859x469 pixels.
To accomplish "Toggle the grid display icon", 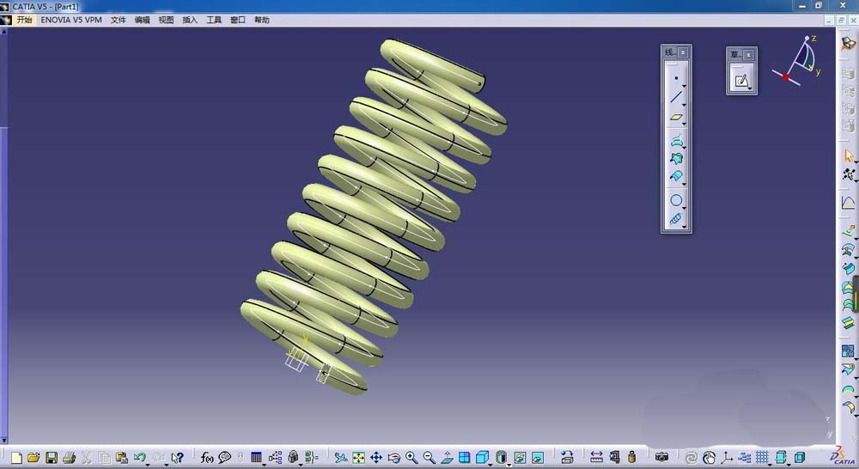I will pyautogui.click(x=762, y=457).
